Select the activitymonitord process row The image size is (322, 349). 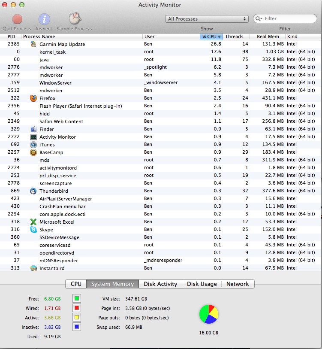point(161,167)
